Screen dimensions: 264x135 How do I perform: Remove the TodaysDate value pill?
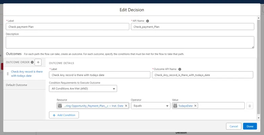(x=195, y=106)
